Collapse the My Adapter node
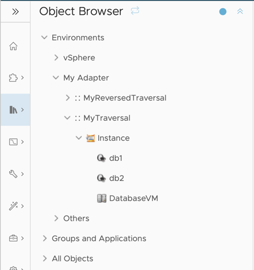Image resolution: width=254 pixels, height=270 pixels. pyautogui.click(x=56, y=78)
